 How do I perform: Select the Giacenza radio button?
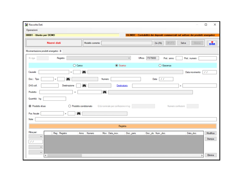(160, 66)
